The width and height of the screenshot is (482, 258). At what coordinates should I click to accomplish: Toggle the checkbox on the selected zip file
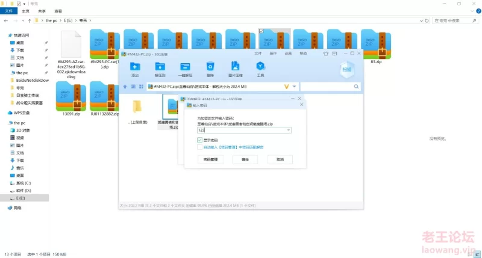coord(261,31)
